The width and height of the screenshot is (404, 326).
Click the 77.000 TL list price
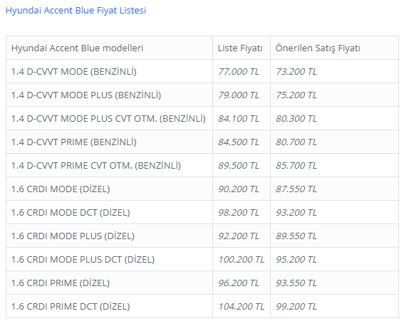pos(239,71)
